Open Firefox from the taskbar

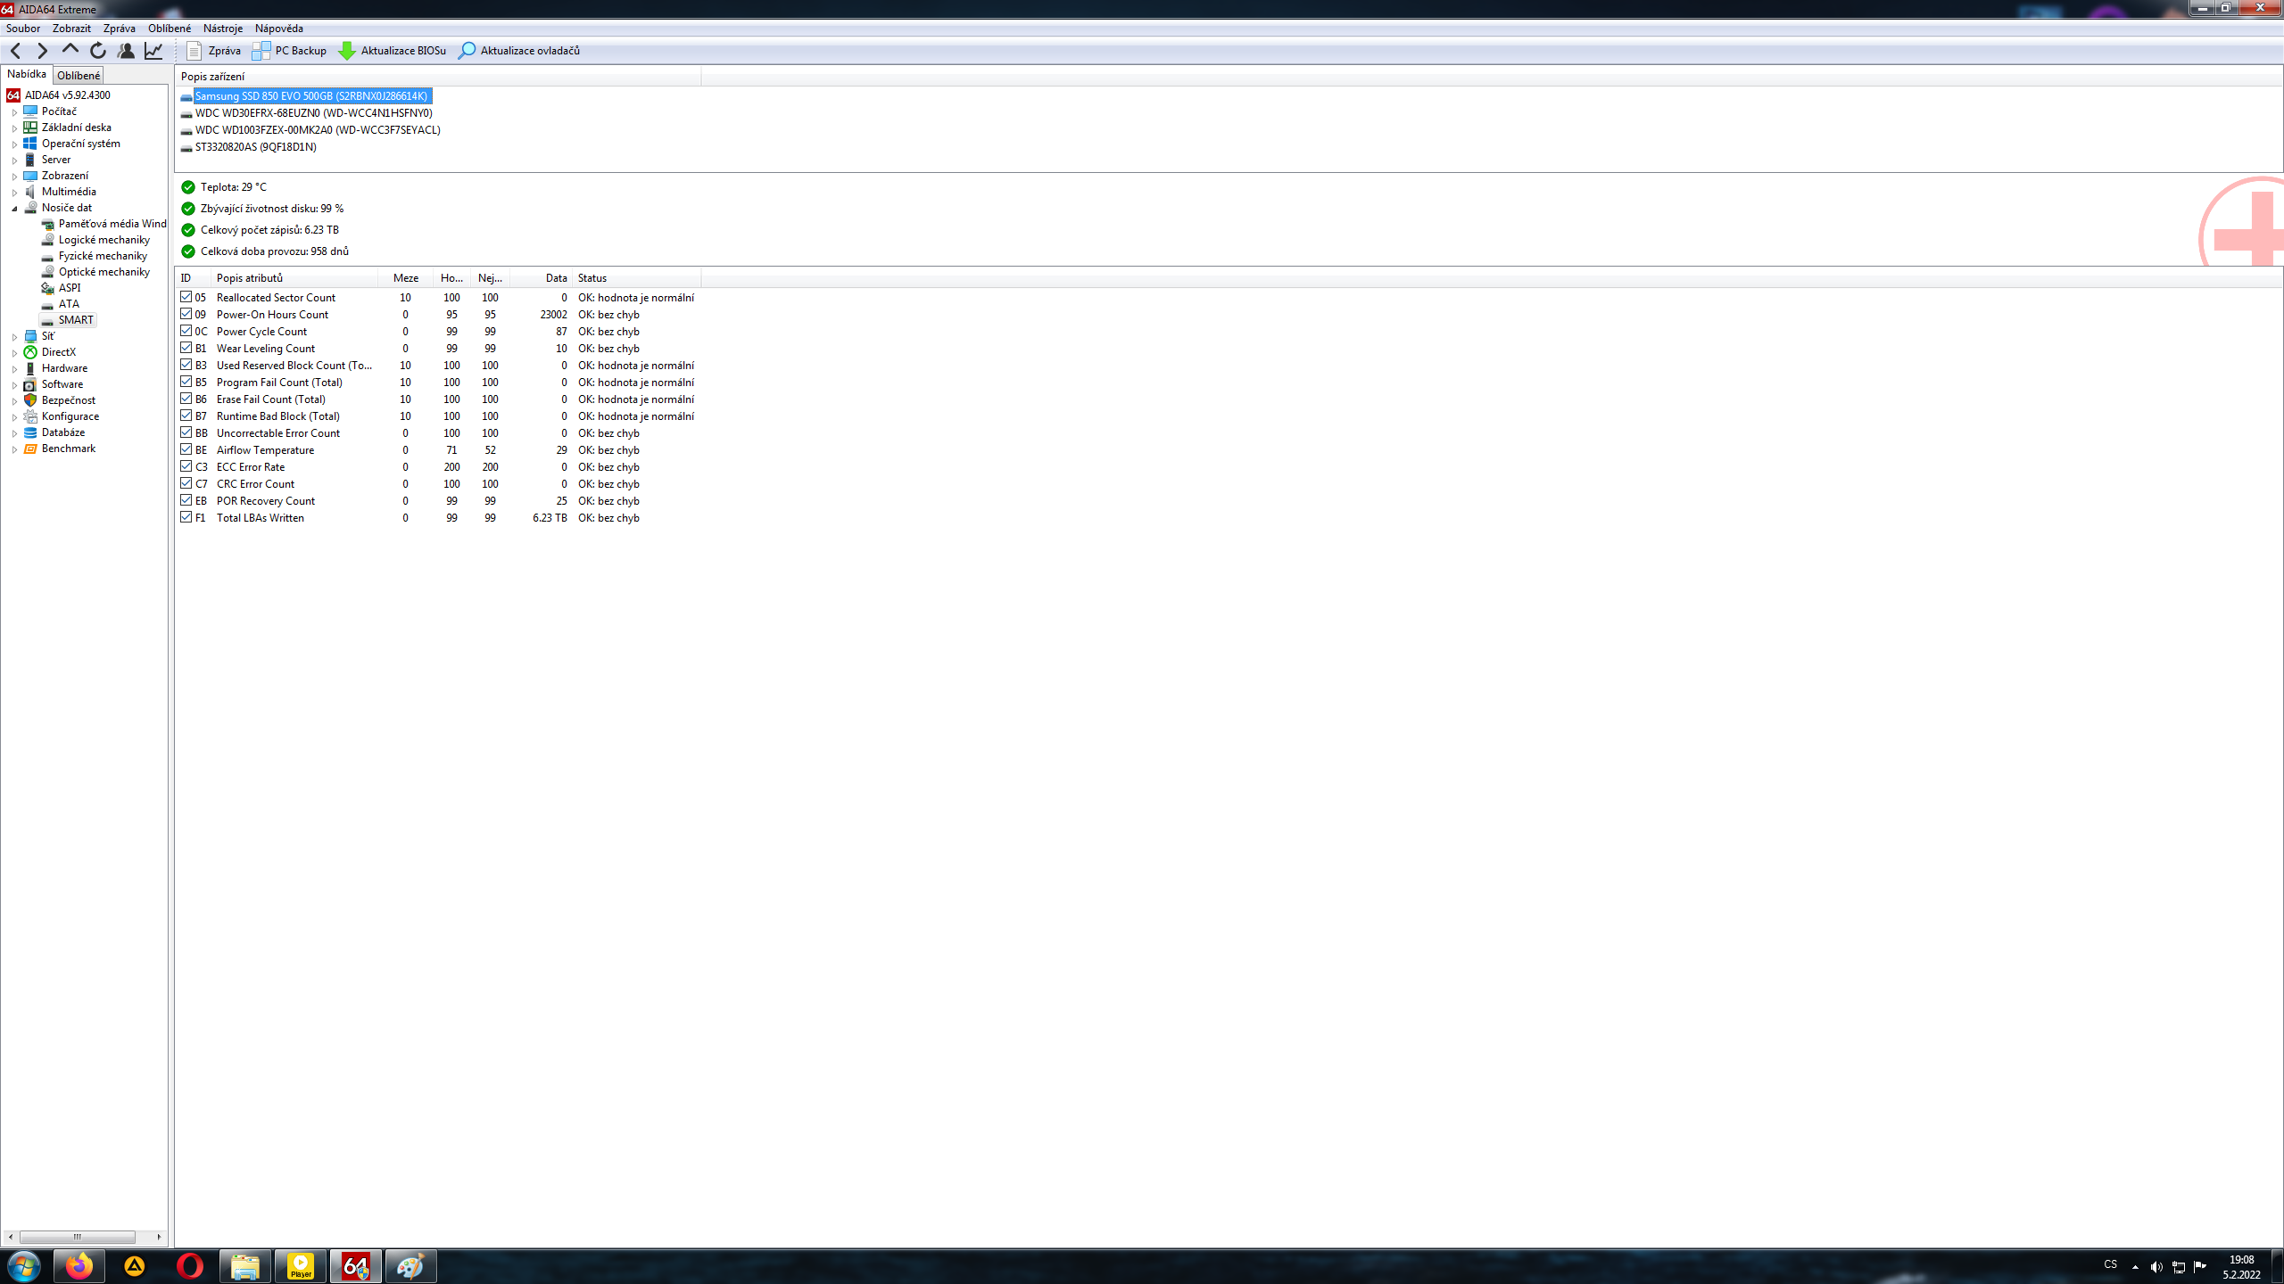79,1265
